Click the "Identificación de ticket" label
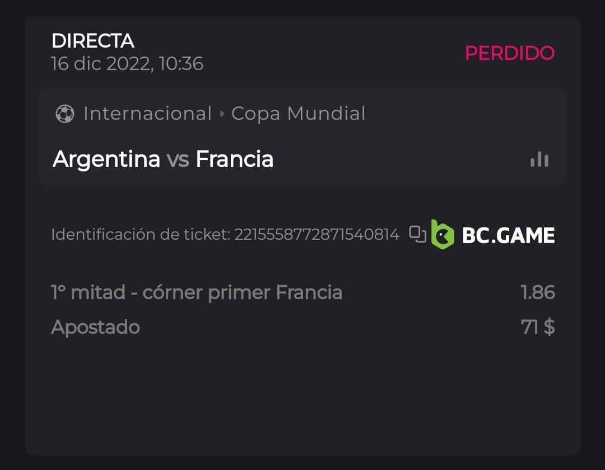Screen dimensions: 605x470 tap(140, 234)
